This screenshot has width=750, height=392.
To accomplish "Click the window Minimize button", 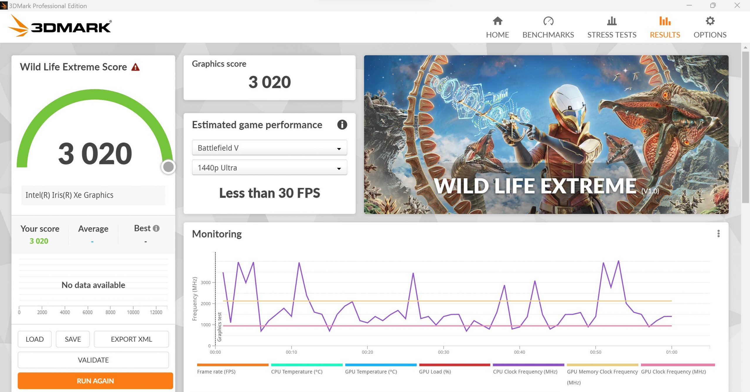I will tap(689, 5).
